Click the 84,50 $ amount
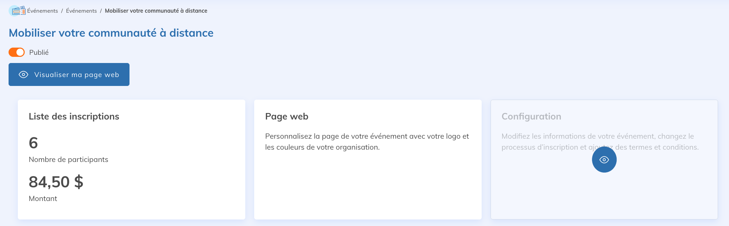 (56, 182)
